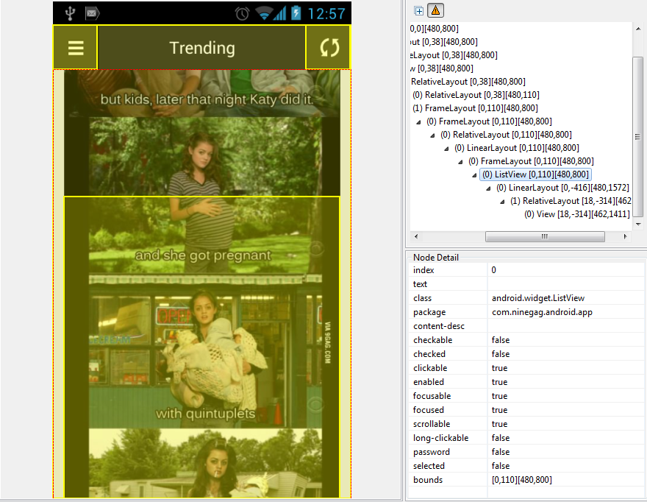
Task: Click the battery charging icon
Action: [296, 13]
